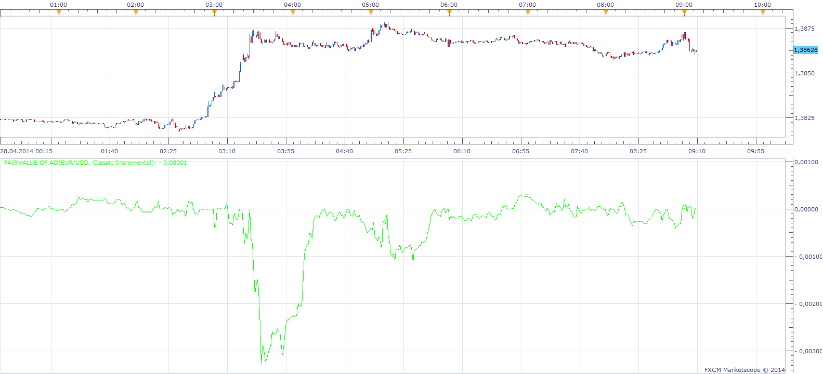This screenshot has height=374, width=823.
Task: Click the 03:55 time axis label
Action: [x=285, y=151]
